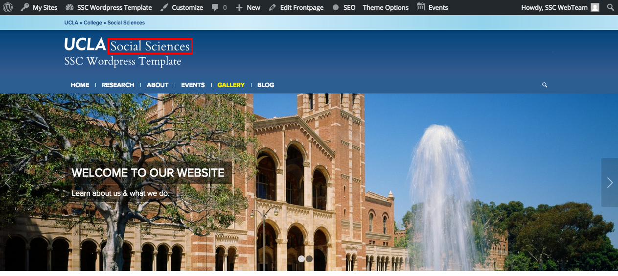Click the plus icon beside New
The image size is (618, 276).
point(239,7)
